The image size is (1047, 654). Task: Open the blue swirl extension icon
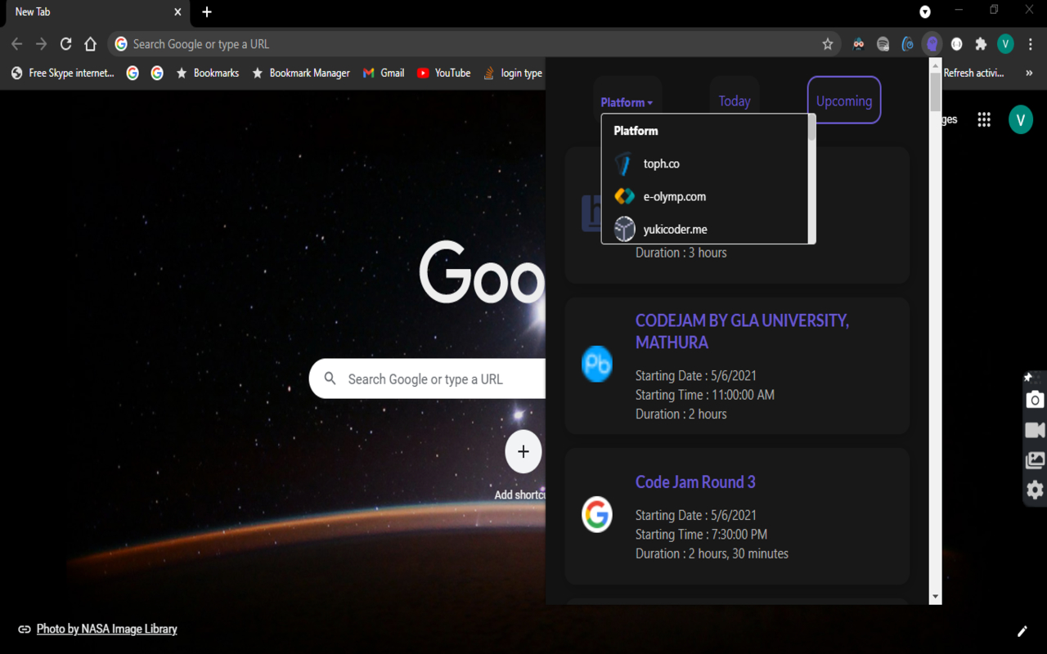point(907,44)
